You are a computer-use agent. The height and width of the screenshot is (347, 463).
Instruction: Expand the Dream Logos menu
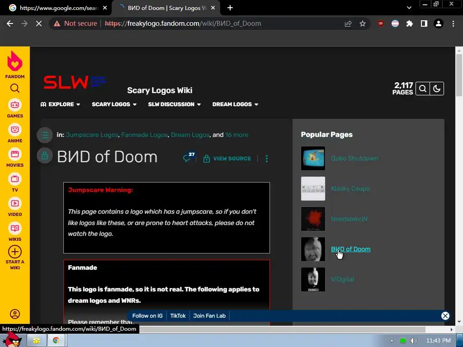[x=235, y=104]
